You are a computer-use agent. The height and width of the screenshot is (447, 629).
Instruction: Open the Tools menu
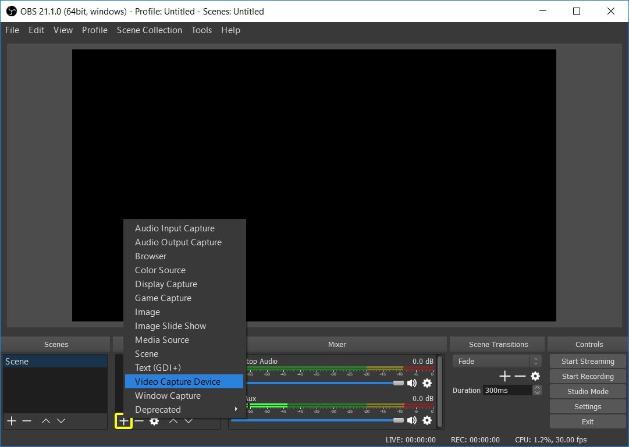click(201, 30)
